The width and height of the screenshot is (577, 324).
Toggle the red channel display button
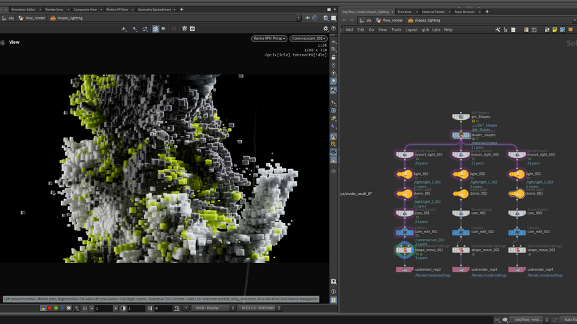[50, 308]
